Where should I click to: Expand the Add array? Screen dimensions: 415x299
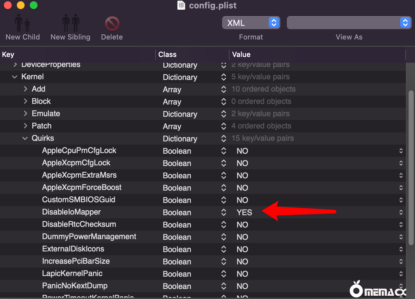pyautogui.click(x=26, y=89)
